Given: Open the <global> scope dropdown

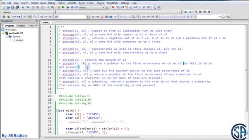Looking at the screenshot, I should [x=54, y=12].
